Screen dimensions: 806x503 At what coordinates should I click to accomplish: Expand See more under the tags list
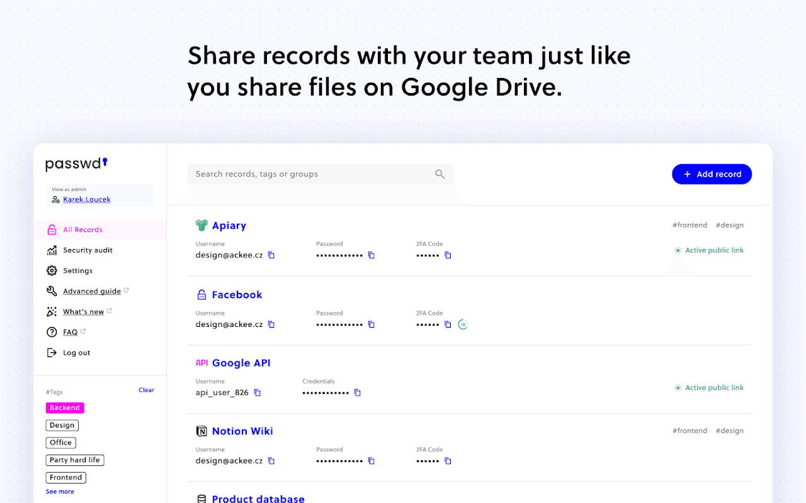[60, 491]
